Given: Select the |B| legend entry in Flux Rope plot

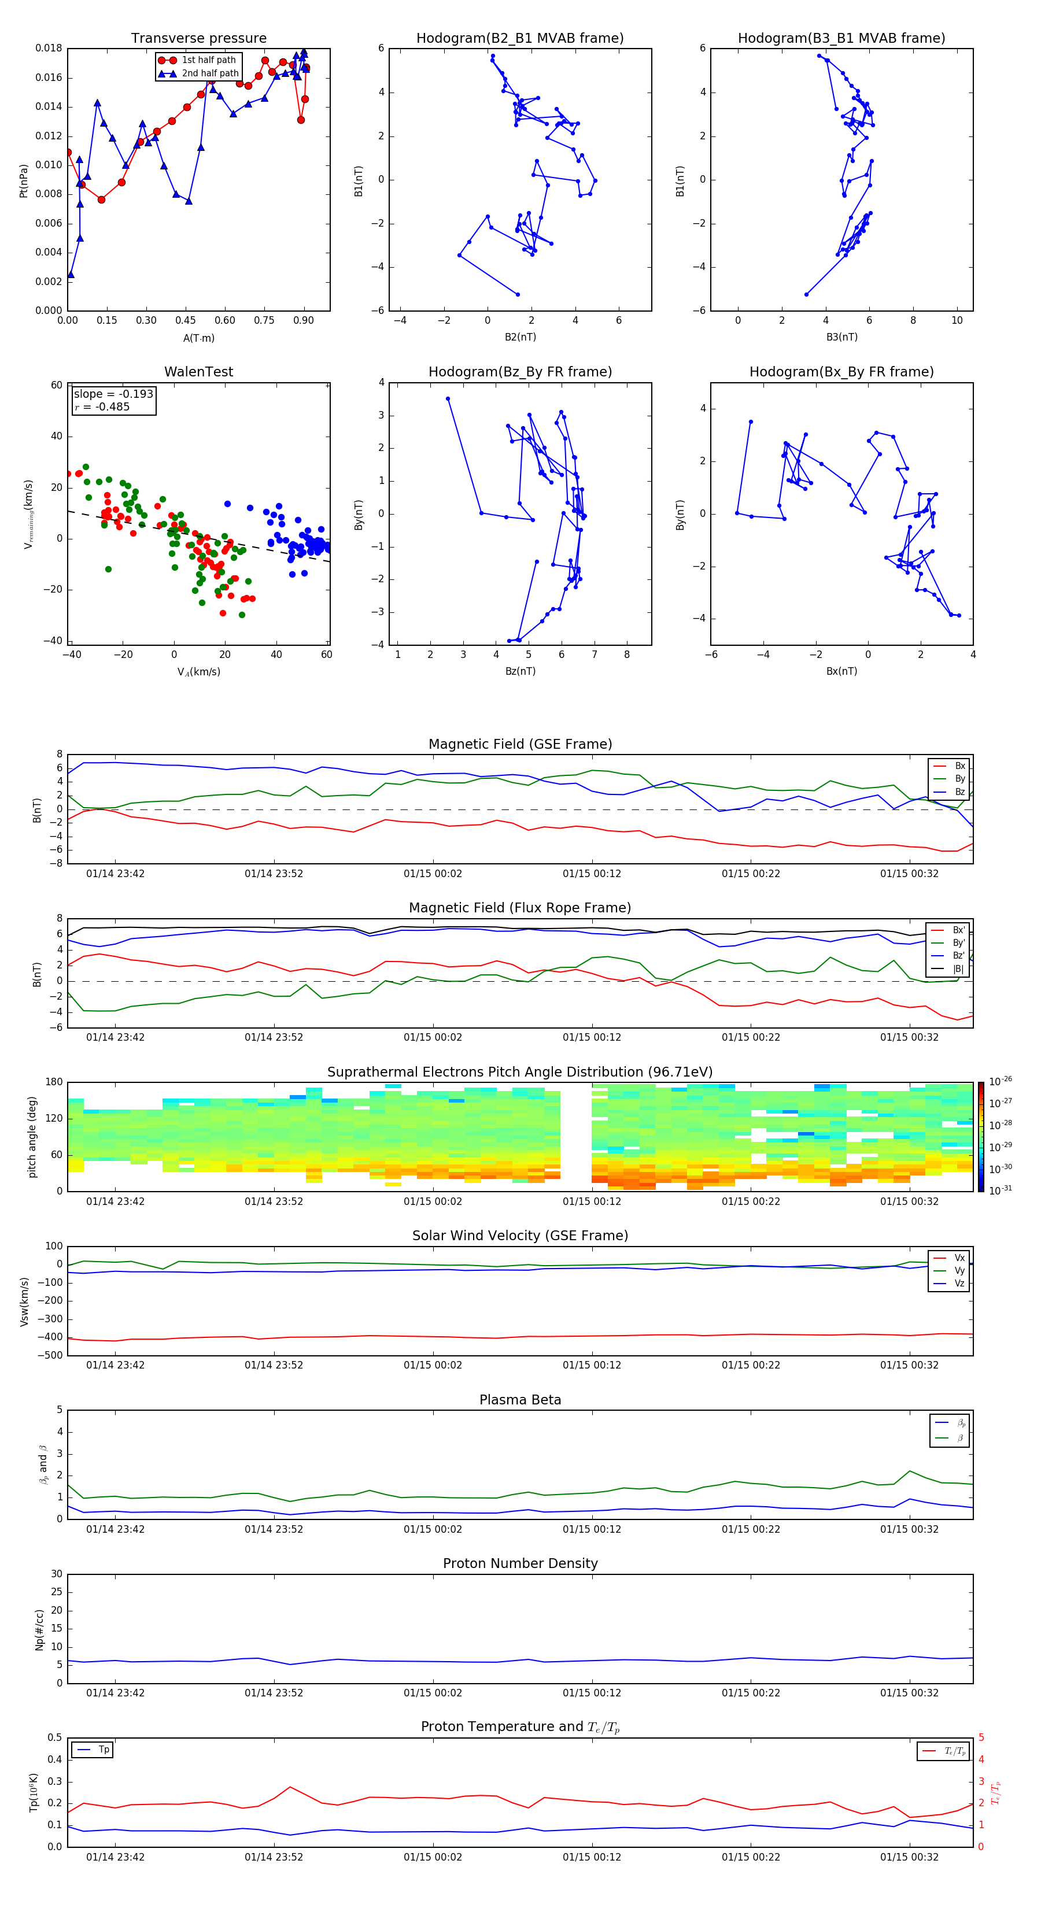Looking at the screenshot, I should 949,969.
